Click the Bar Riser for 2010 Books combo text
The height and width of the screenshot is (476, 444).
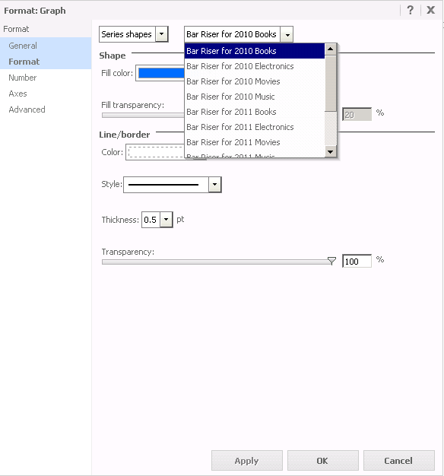coord(232,34)
